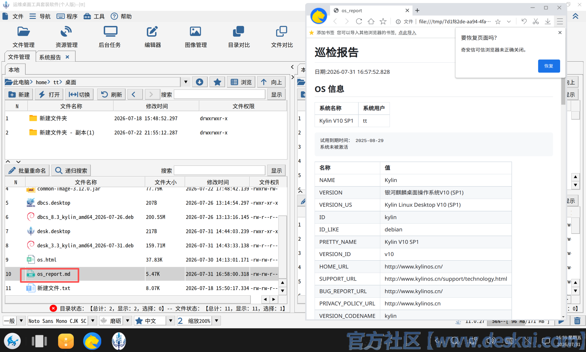This screenshot has height=352, width=586.
Task: Click the file list vertical scrollbar
Action: coord(282,247)
